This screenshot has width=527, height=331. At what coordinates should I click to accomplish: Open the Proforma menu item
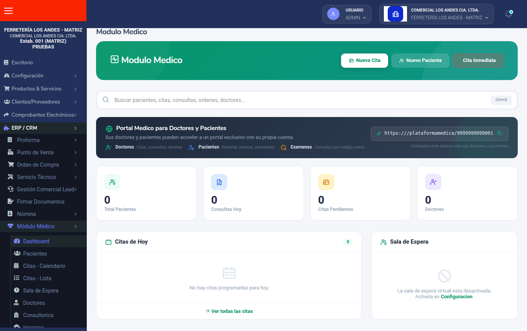(x=43, y=140)
